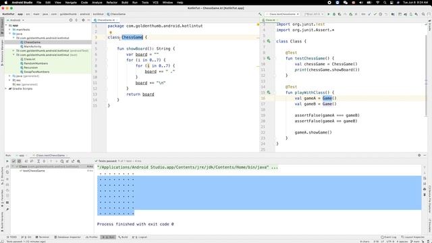Open Run panel settings gear
Image resolution: width=432 pixels, height=243 pixels.
419,155
